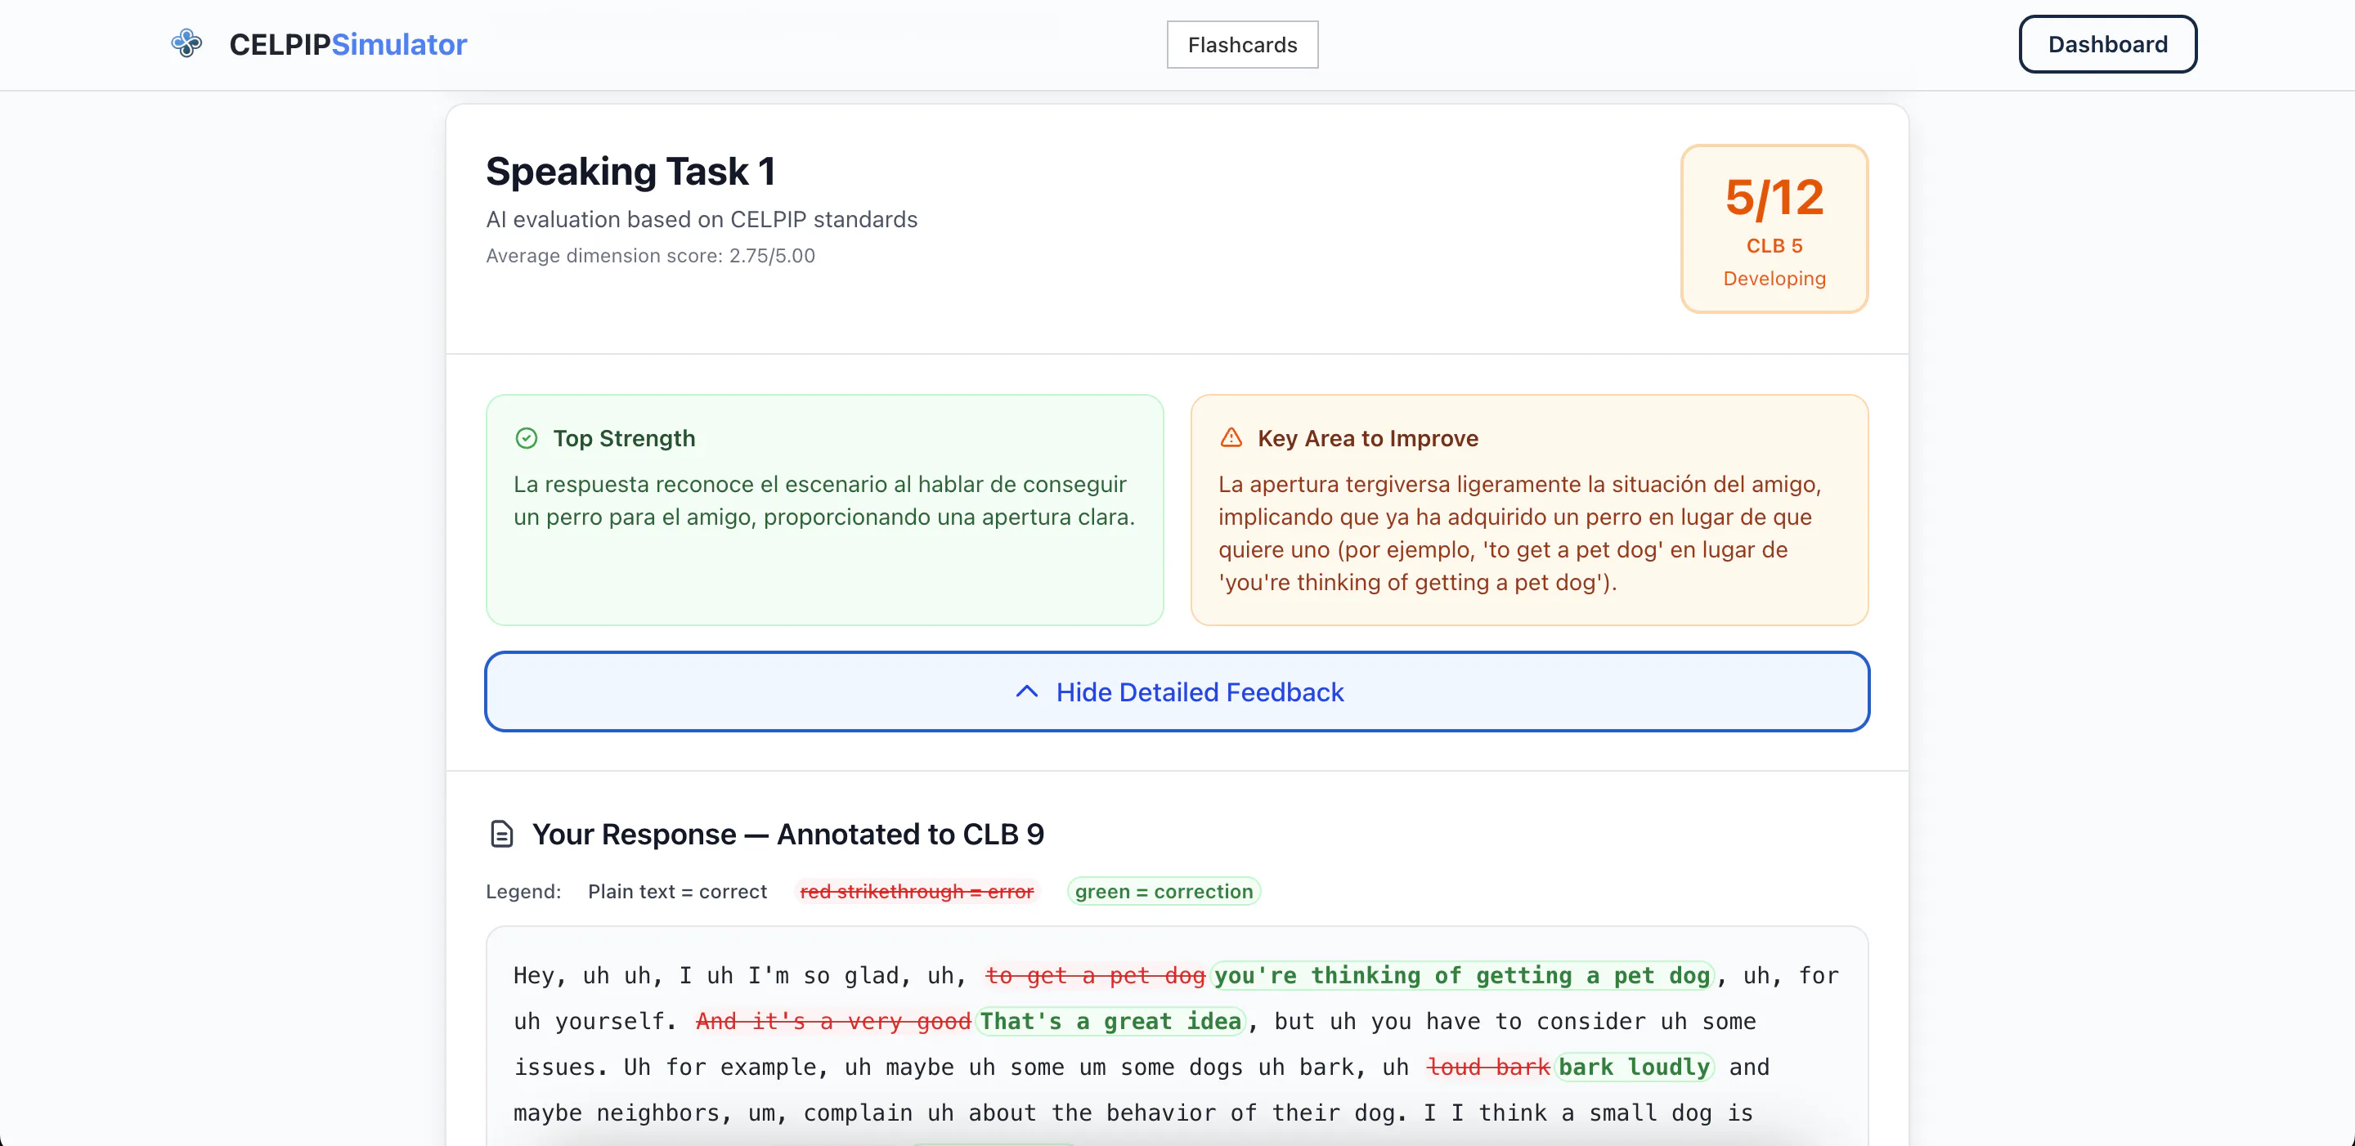Click struck-through error "And it's a very good"
The height and width of the screenshot is (1146, 2355).
tap(833, 1022)
